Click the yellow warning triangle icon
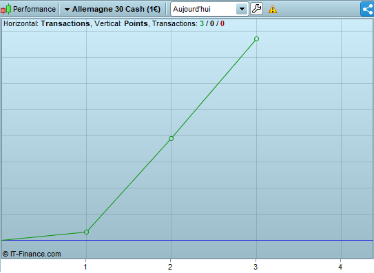The height and width of the screenshot is (273, 374). [x=273, y=10]
